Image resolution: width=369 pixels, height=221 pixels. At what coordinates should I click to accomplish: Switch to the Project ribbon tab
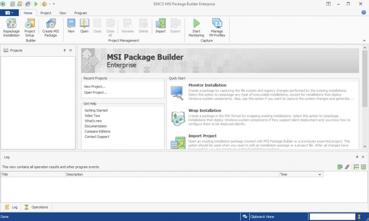pos(46,13)
